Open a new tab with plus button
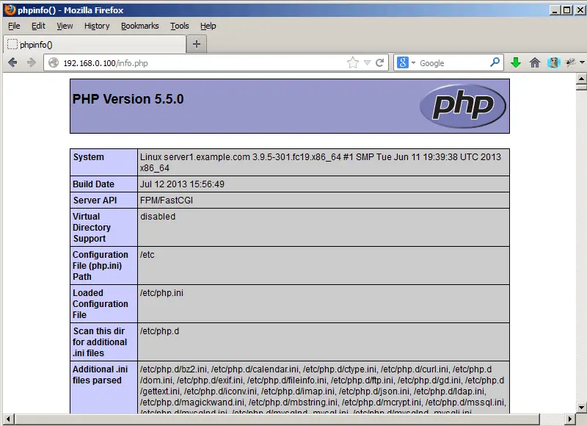587x426 pixels. [x=196, y=44]
